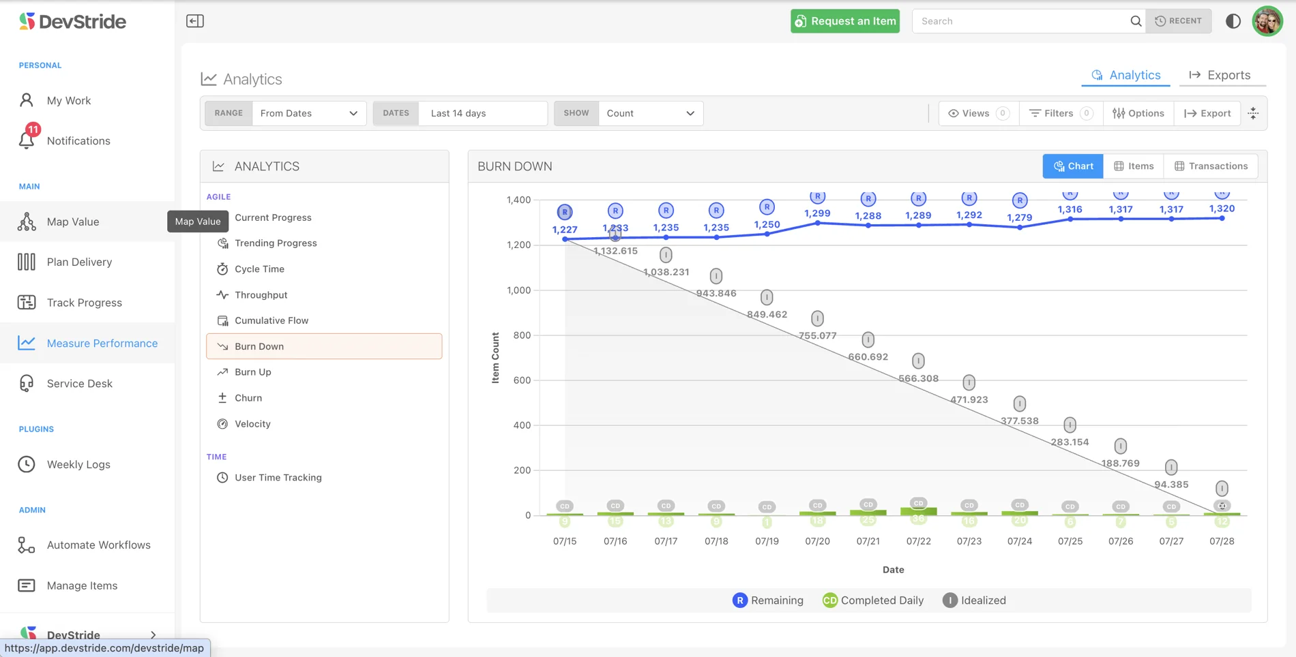The height and width of the screenshot is (657, 1296).
Task: Collapse the sidebar with the panel icon
Action: pos(195,21)
